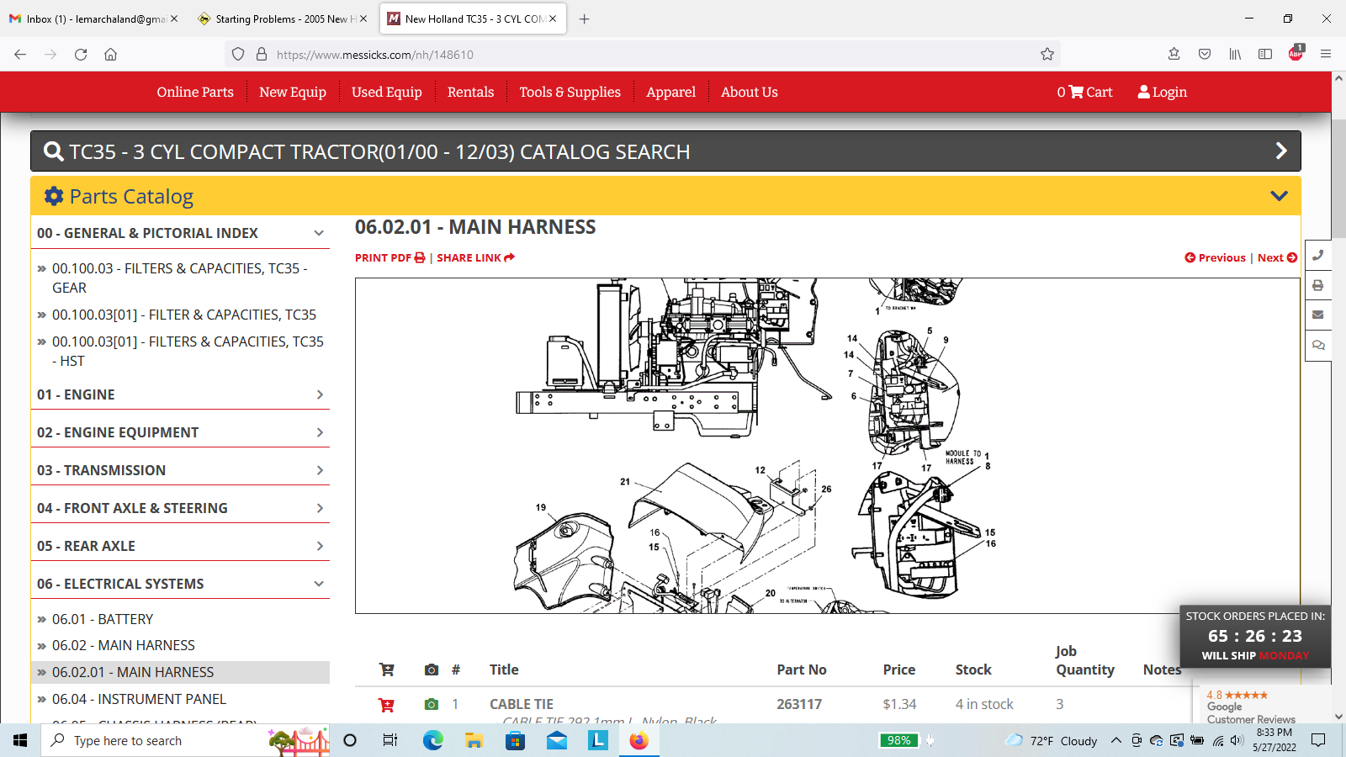Expand 04 - FRONT AXLE & STEERING category
This screenshot has width=1346, height=757.
pyautogui.click(x=320, y=508)
